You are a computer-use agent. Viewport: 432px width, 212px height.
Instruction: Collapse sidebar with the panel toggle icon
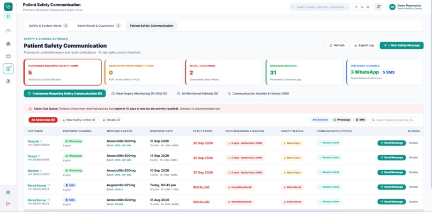click(8, 17)
